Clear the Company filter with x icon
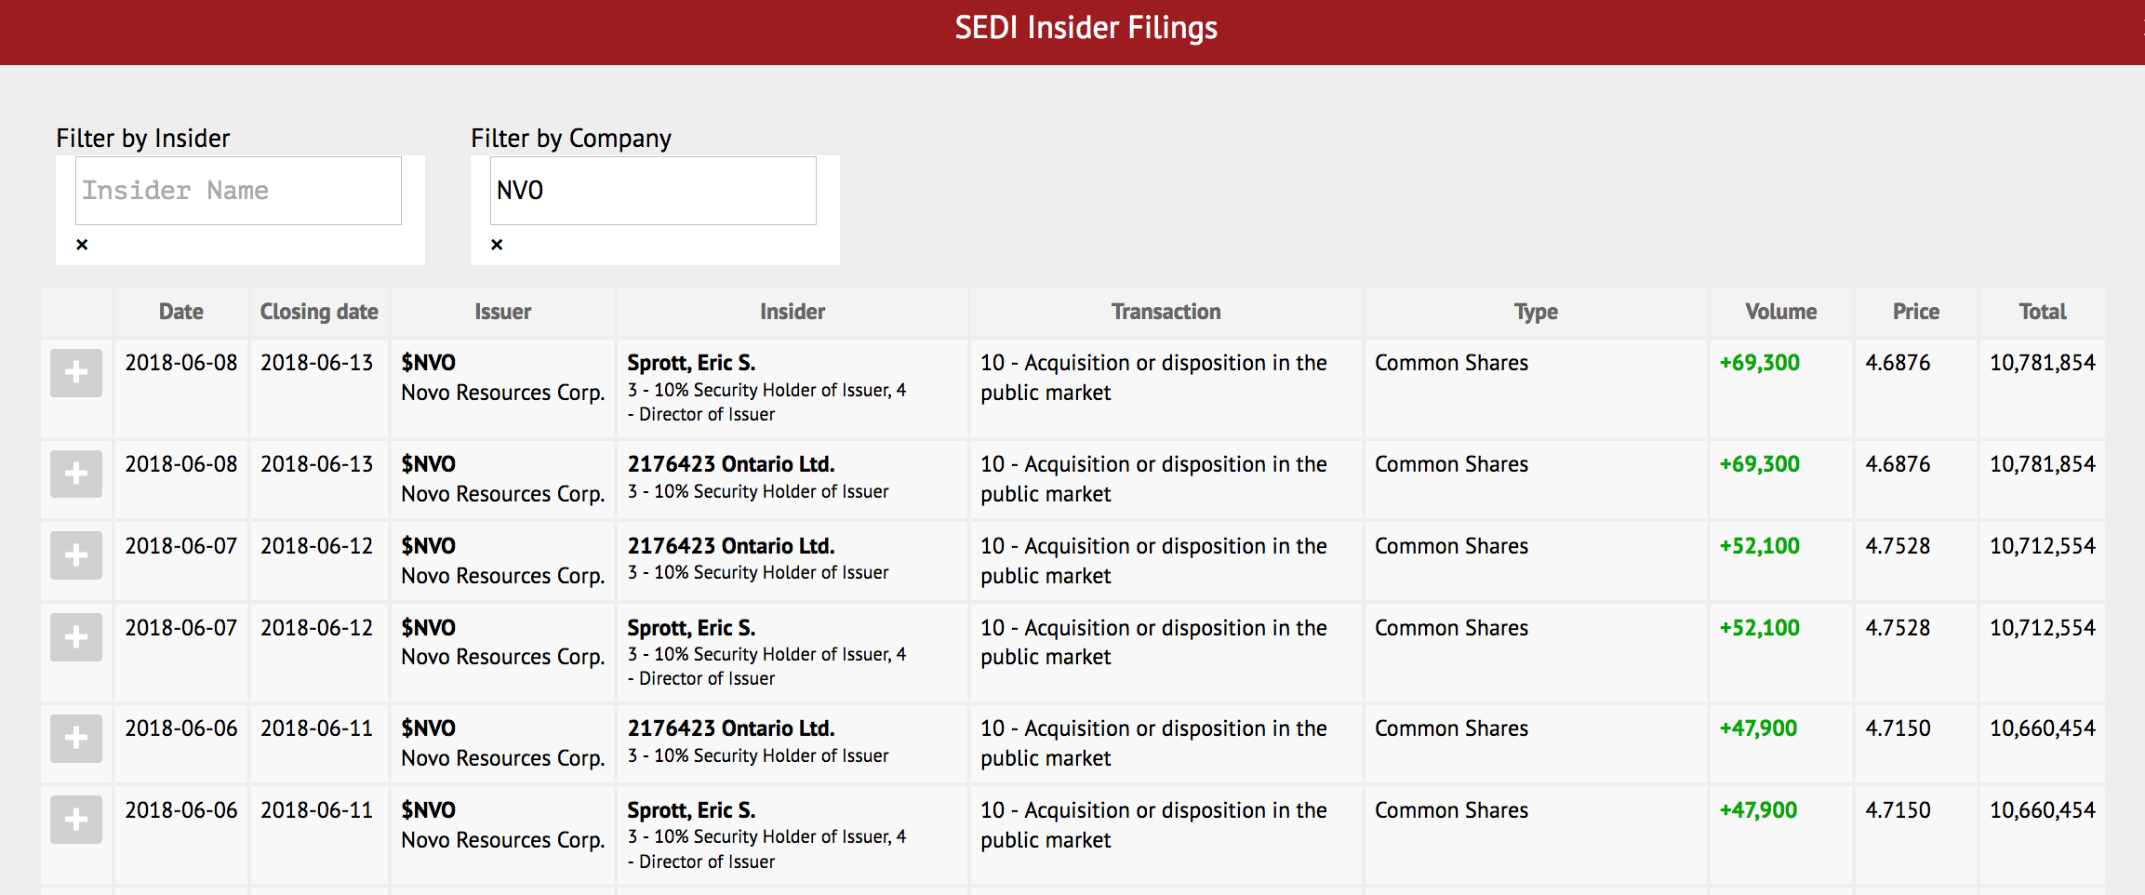Screen dimensions: 2145x895 (x=497, y=245)
